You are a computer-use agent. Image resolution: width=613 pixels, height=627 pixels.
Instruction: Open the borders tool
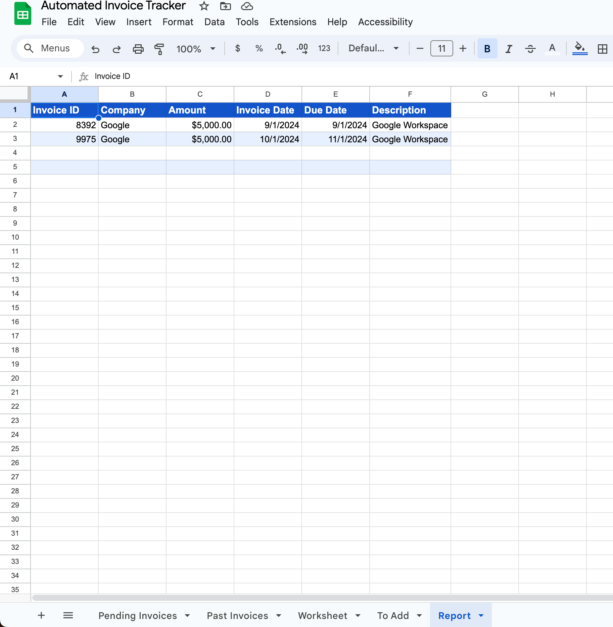click(602, 49)
